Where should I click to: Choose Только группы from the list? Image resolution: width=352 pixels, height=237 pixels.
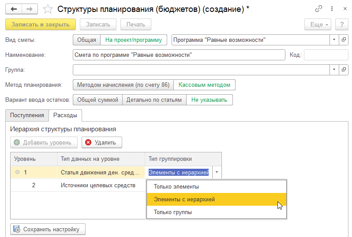point(172,212)
